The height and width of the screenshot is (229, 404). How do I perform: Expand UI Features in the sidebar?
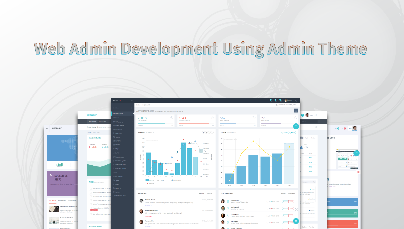(x=123, y=122)
